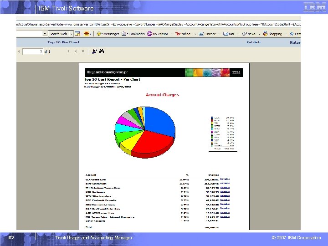The width and height of the screenshot is (328, 246).
Task: Click the Yahoo toolbar orange basket icon
Action: (x=86, y=34)
